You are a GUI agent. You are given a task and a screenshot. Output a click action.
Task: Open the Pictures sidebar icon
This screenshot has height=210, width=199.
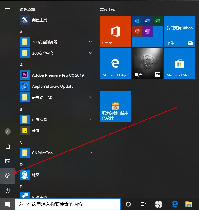point(8,161)
